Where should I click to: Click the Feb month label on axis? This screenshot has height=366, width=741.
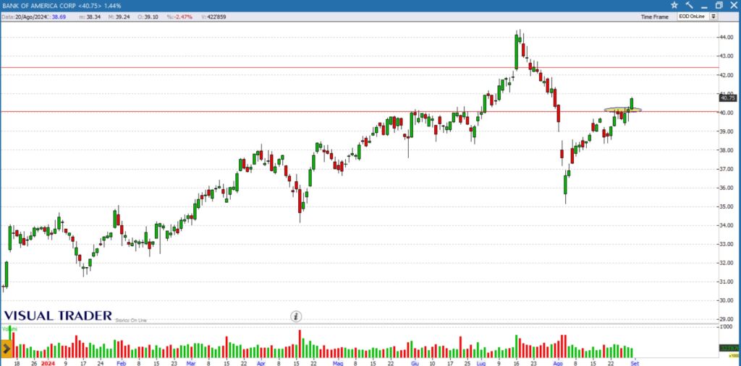(x=121, y=363)
